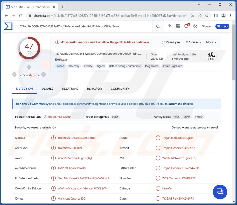
Task: Click Trojan.MSIL.Stealer.gen detection text
Action: pyautogui.click(x=177, y=138)
